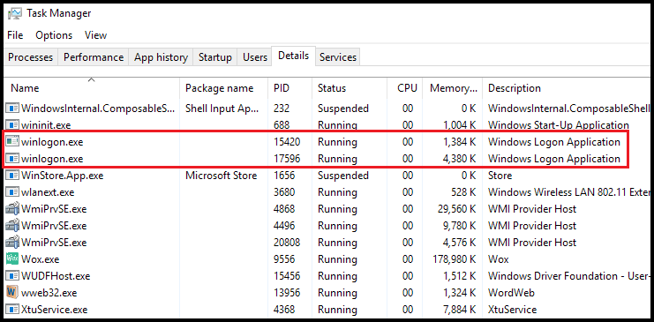654x322 pixels.
Task: Click memory value 29,560 K
Action: tap(455, 209)
